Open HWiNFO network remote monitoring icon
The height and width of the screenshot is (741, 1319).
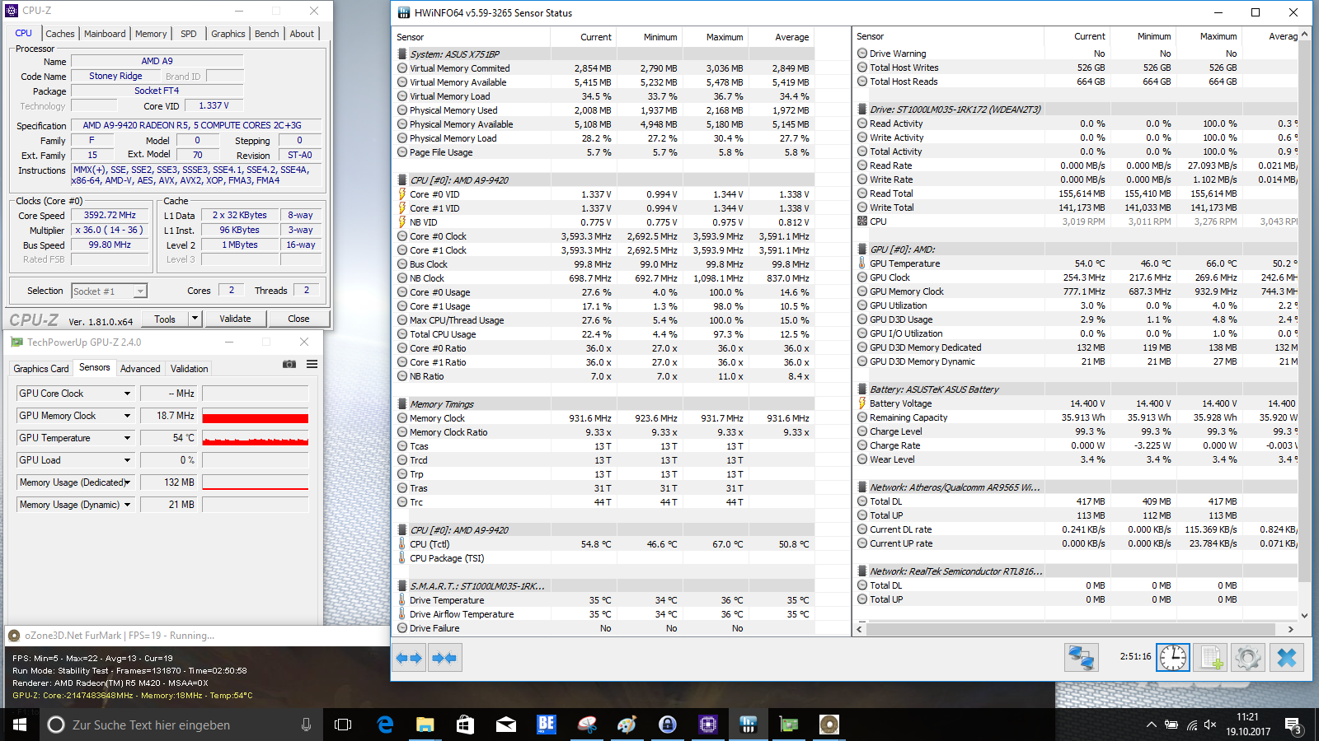tap(1081, 657)
